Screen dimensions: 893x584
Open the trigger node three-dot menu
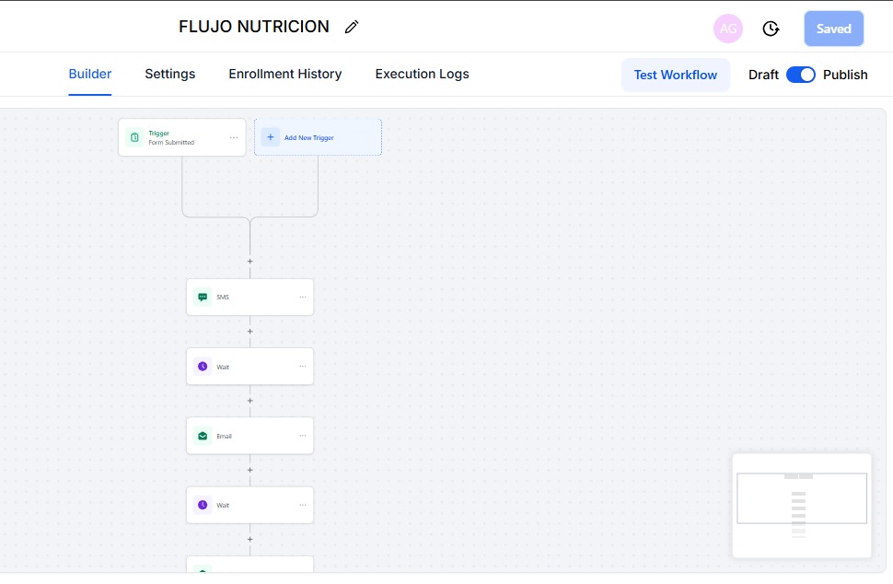pyautogui.click(x=234, y=137)
